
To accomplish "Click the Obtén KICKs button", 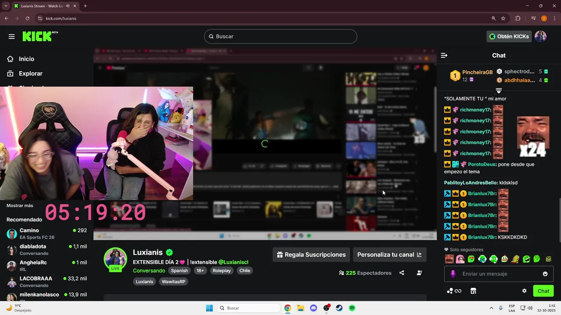I will pyautogui.click(x=509, y=36).
